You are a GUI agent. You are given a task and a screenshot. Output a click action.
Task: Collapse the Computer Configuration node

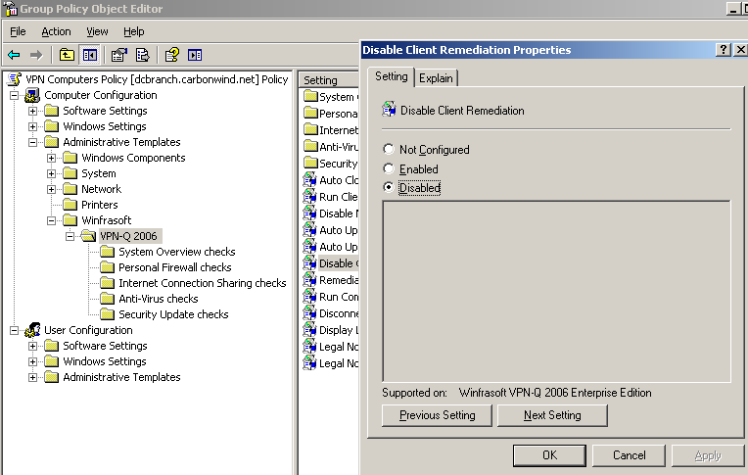[x=15, y=95]
